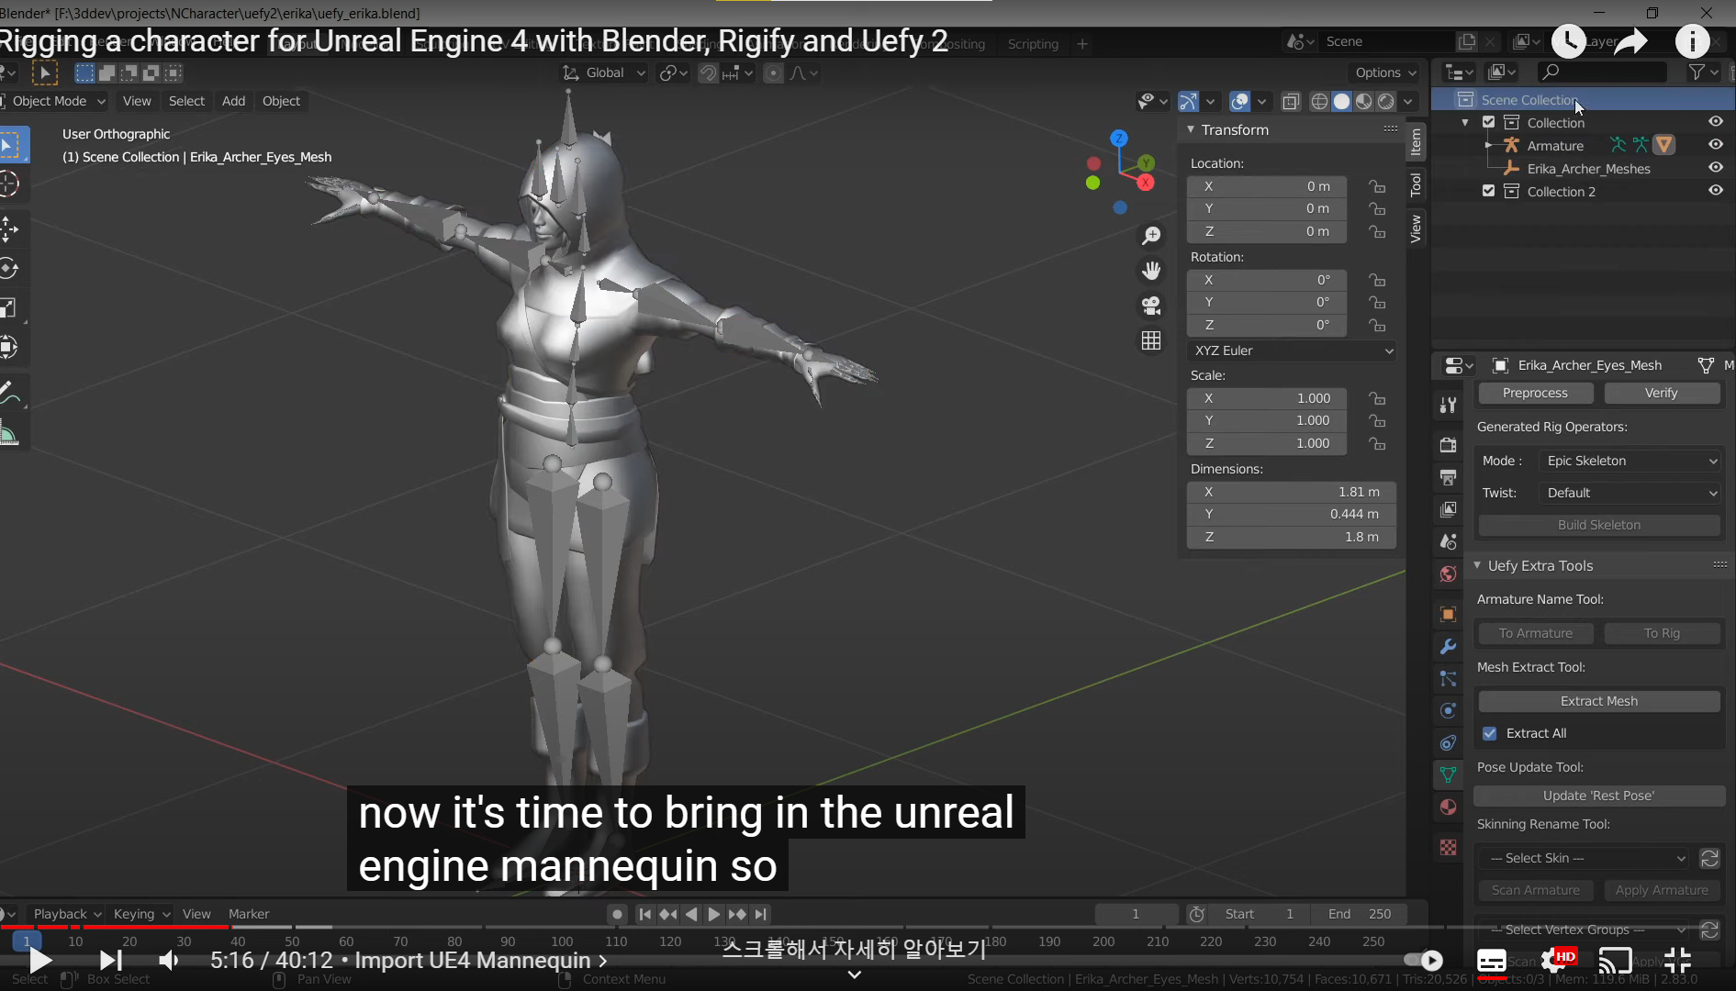Hide Collection with its eye icon
Viewport: 1736px width, 991px height.
1715,122
